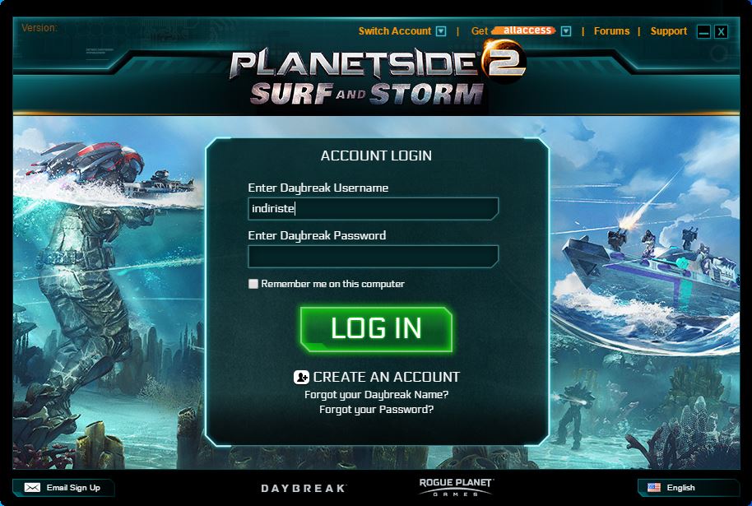752x506 pixels.
Task: Click the green LOG IN button
Action: click(x=376, y=329)
